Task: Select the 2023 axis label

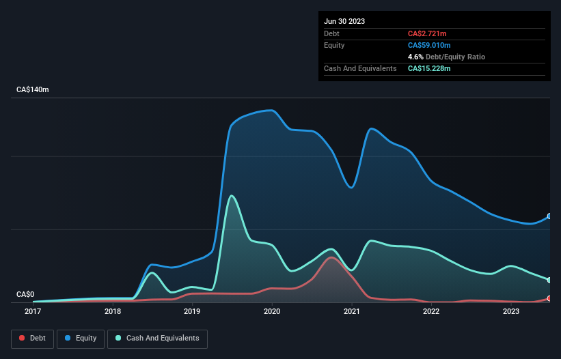Action: point(511,311)
